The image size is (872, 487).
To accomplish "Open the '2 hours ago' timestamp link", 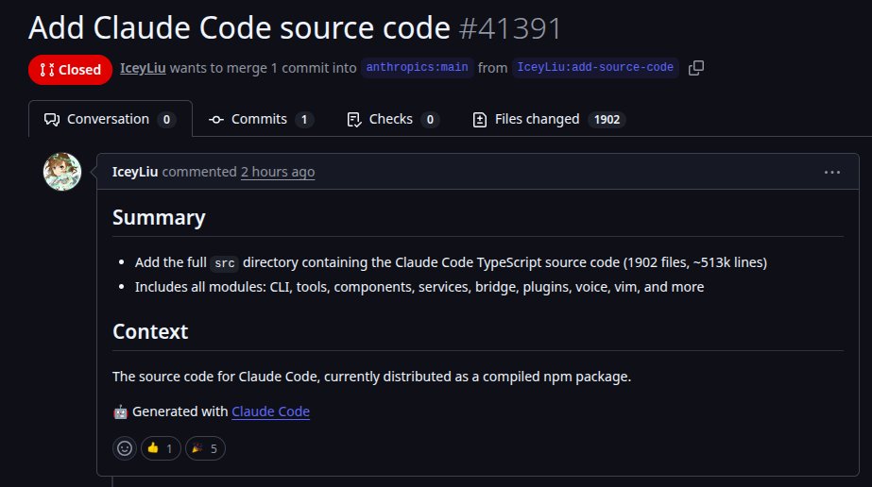I will [278, 172].
